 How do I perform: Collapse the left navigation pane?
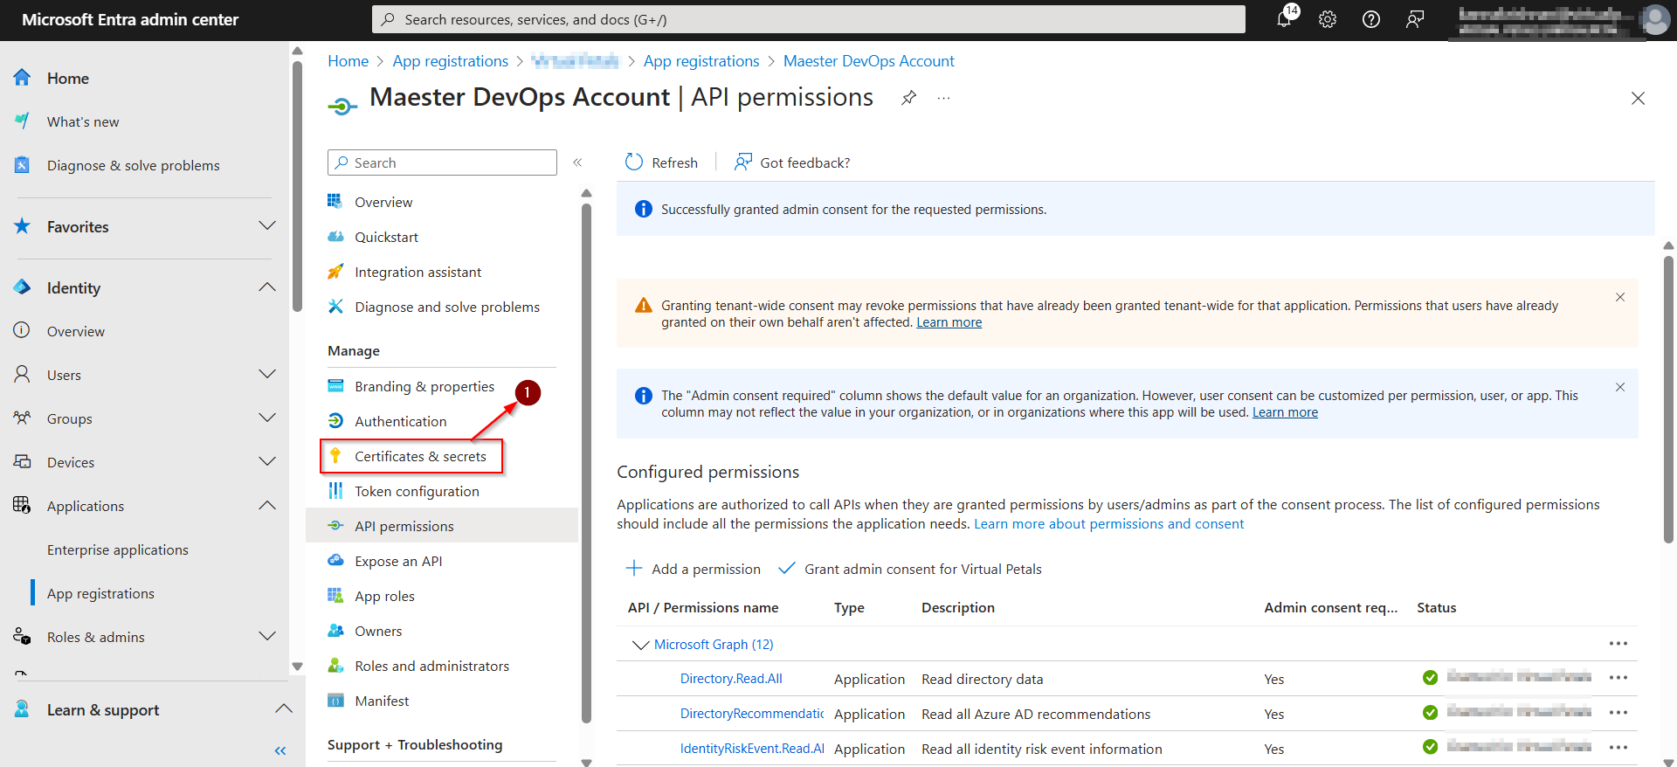pyautogui.click(x=280, y=750)
